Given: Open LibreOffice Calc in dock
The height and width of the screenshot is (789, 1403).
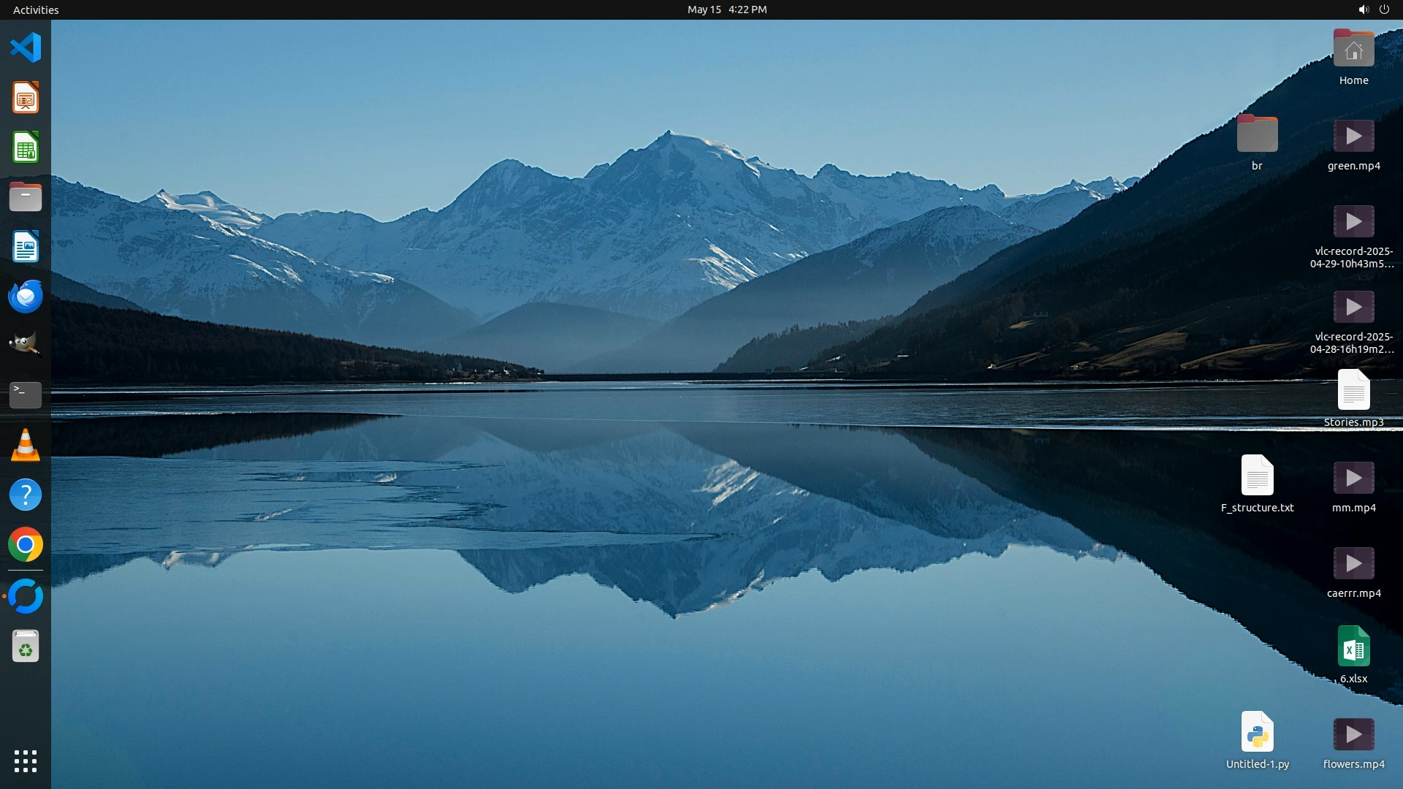Looking at the screenshot, I should point(26,148).
